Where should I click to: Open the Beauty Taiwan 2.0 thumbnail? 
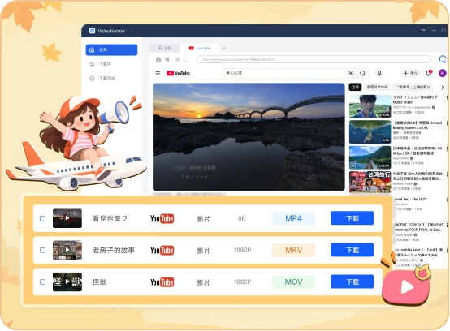point(370,131)
